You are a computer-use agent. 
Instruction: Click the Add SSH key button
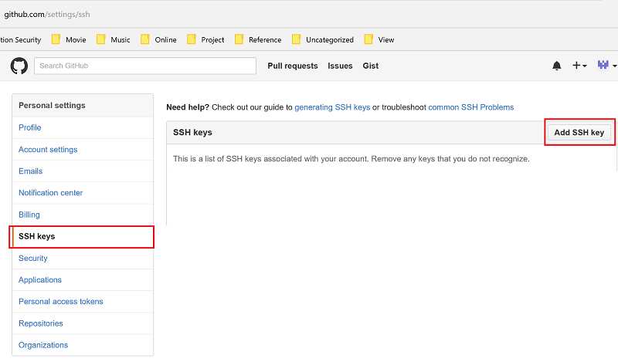click(579, 132)
